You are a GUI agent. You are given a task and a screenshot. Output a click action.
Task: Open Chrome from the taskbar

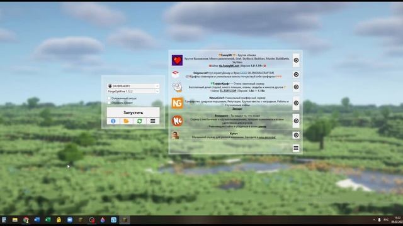point(26,220)
